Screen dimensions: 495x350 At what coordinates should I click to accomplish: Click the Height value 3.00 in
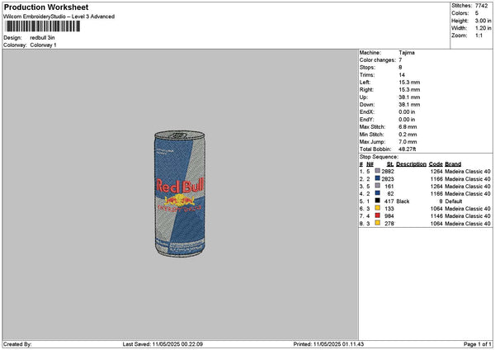tap(483, 21)
